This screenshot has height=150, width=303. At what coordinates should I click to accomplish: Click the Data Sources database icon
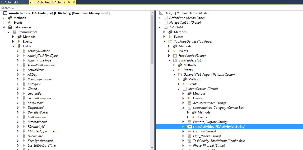(x=10, y=27)
